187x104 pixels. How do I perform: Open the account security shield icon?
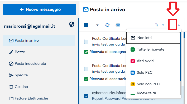72,24
